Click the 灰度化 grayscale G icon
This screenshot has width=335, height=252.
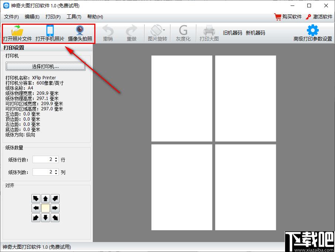click(x=183, y=30)
